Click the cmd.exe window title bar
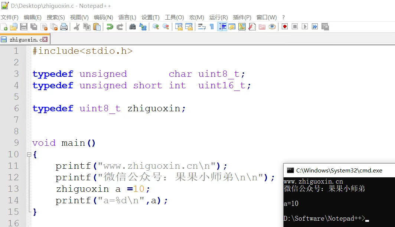 338,171
